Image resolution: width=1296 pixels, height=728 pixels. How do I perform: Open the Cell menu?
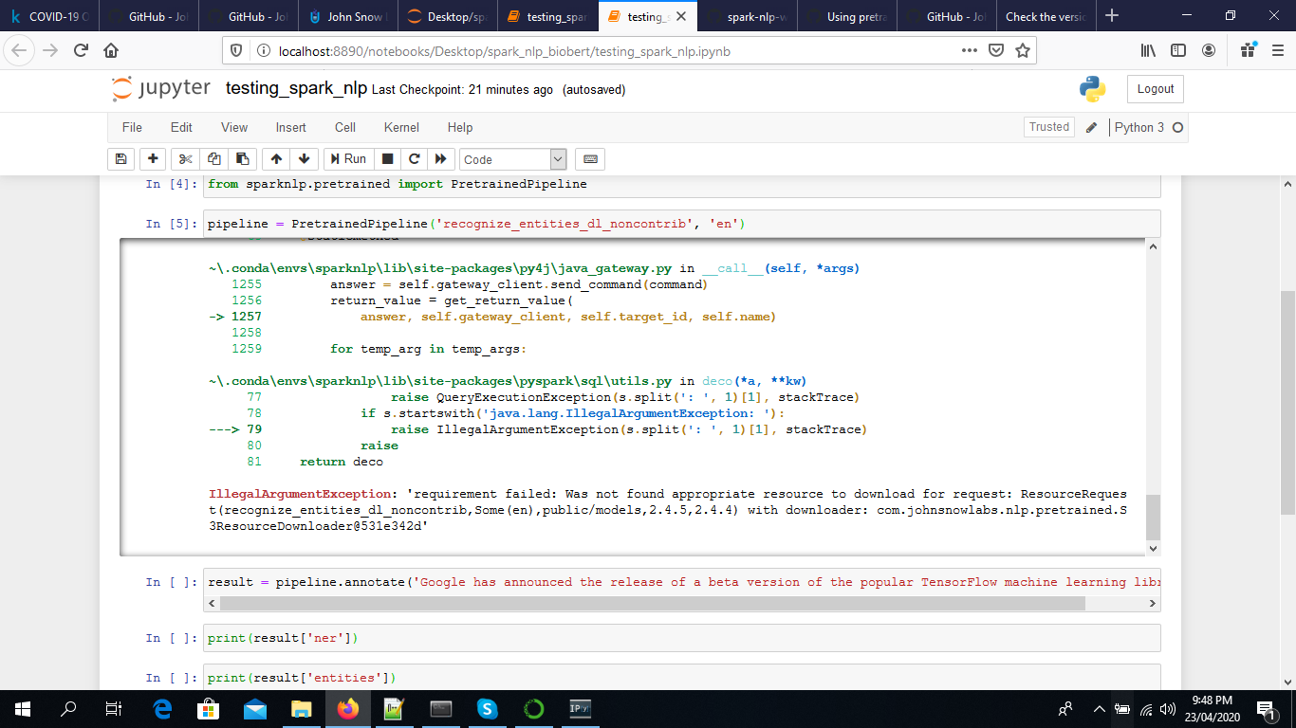coord(345,127)
